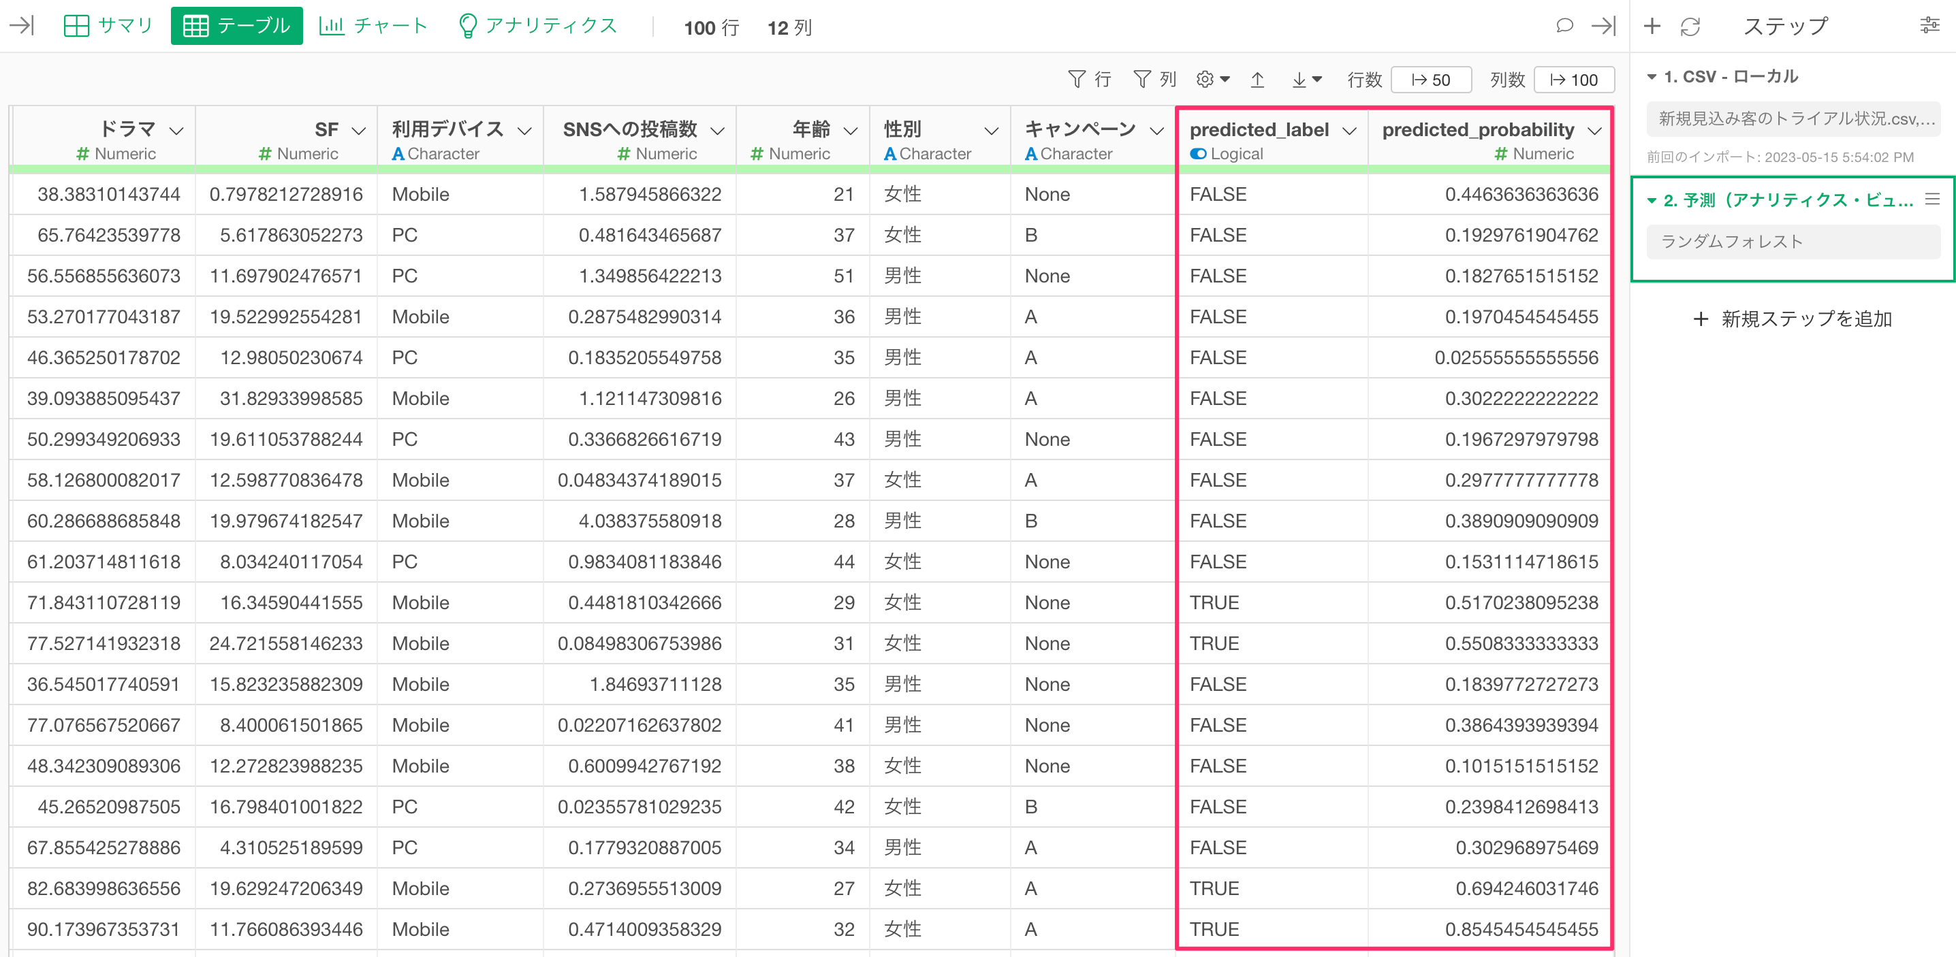The height and width of the screenshot is (957, 1956).
Task: Click the upload arrow icon
Action: [x=1257, y=79]
